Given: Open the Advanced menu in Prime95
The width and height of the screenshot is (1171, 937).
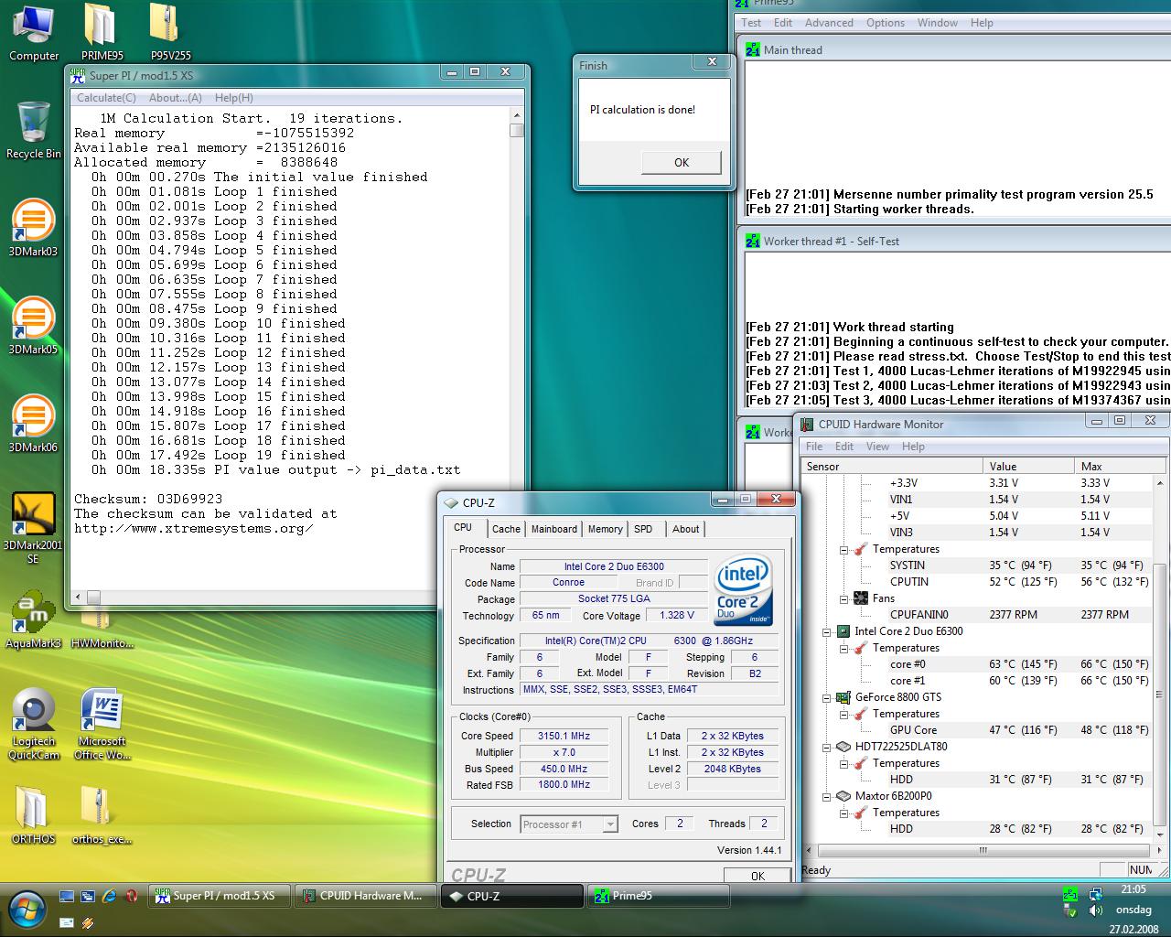Looking at the screenshot, I should point(829,23).
